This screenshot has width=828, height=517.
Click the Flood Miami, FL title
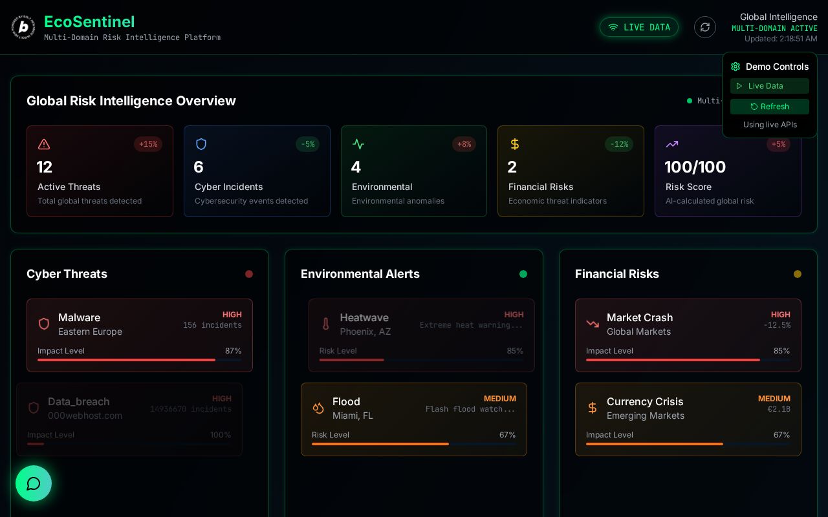click(x=346, y=401)
